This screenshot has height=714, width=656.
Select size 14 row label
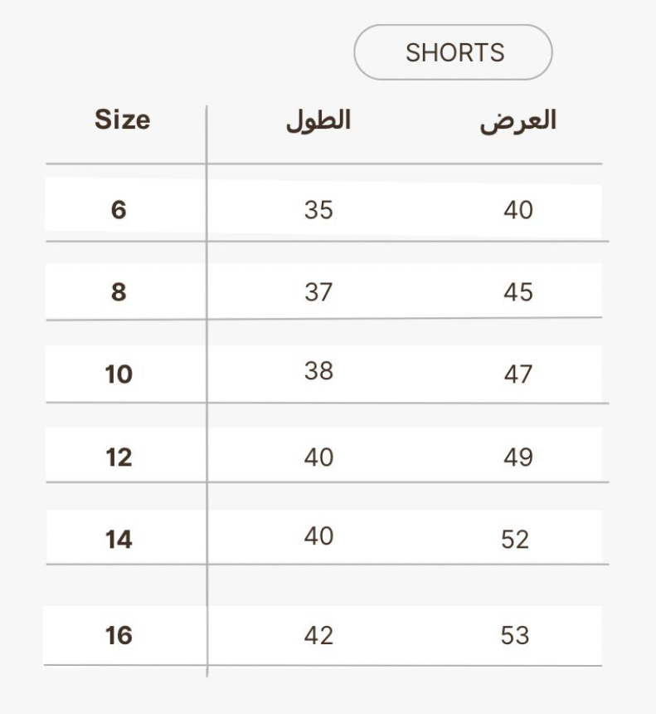click(x=119, y=540)
